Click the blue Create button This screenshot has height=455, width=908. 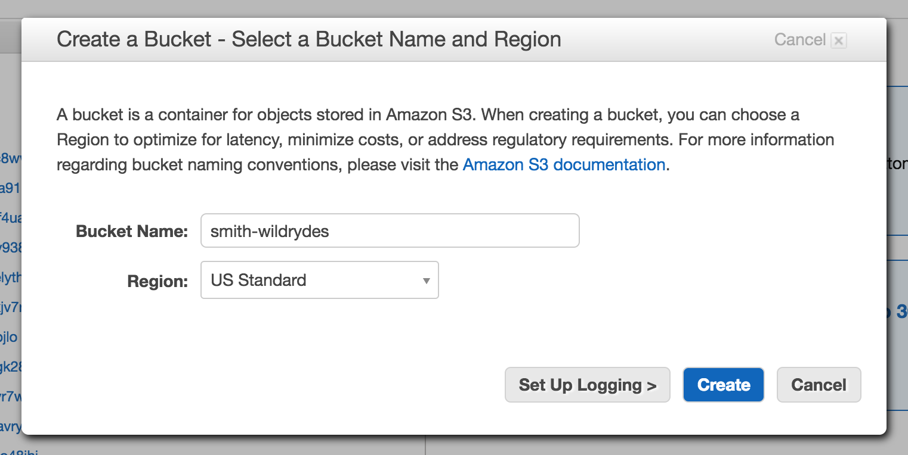[x=723, y=385]
